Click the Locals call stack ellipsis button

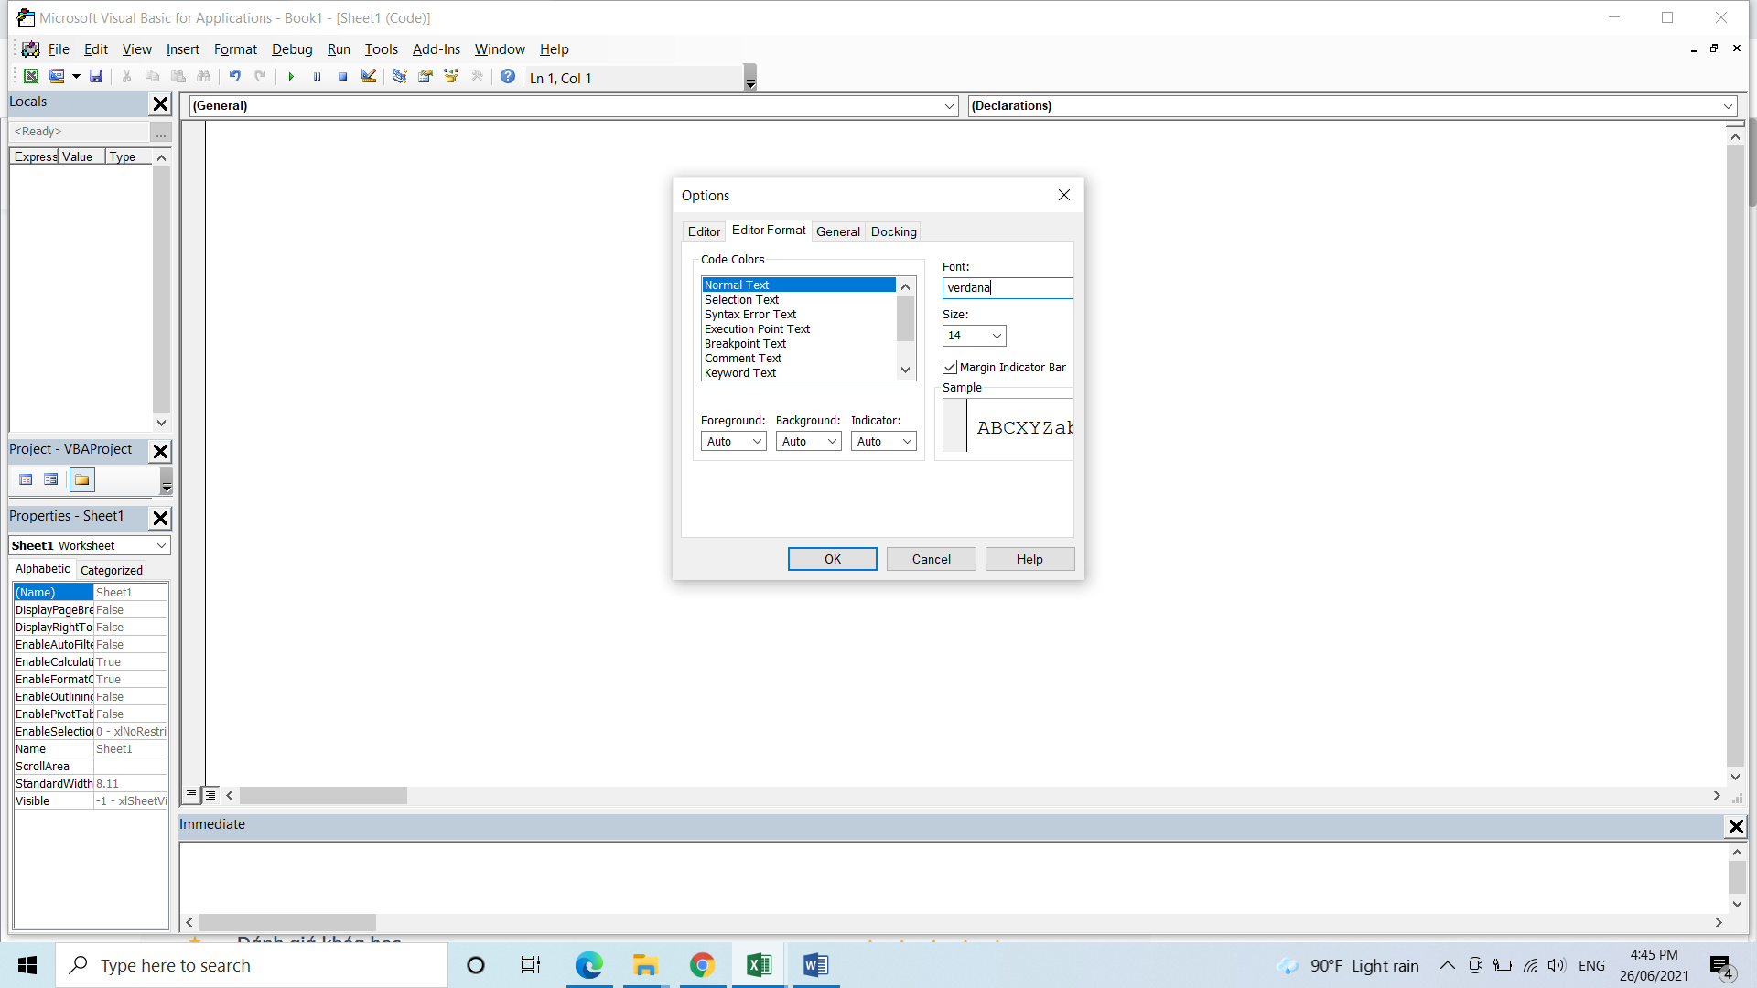tap(161, 133)
